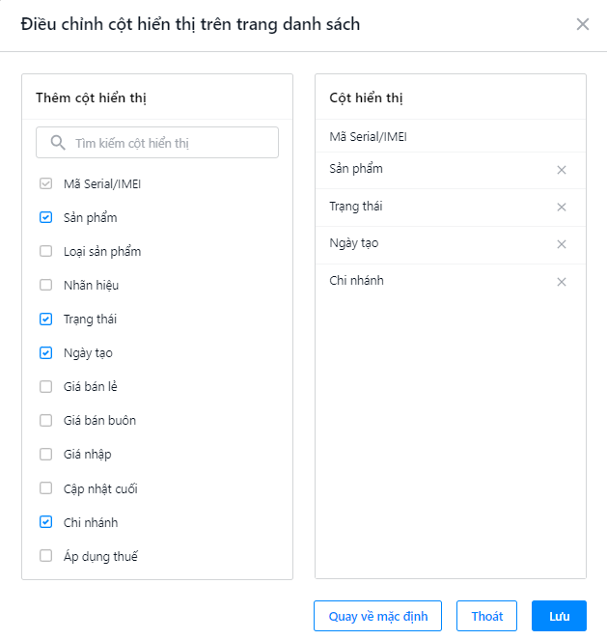Focus the Tìm kiếm cột hiển thị field
607x640 pixels.
click(157, 143)
